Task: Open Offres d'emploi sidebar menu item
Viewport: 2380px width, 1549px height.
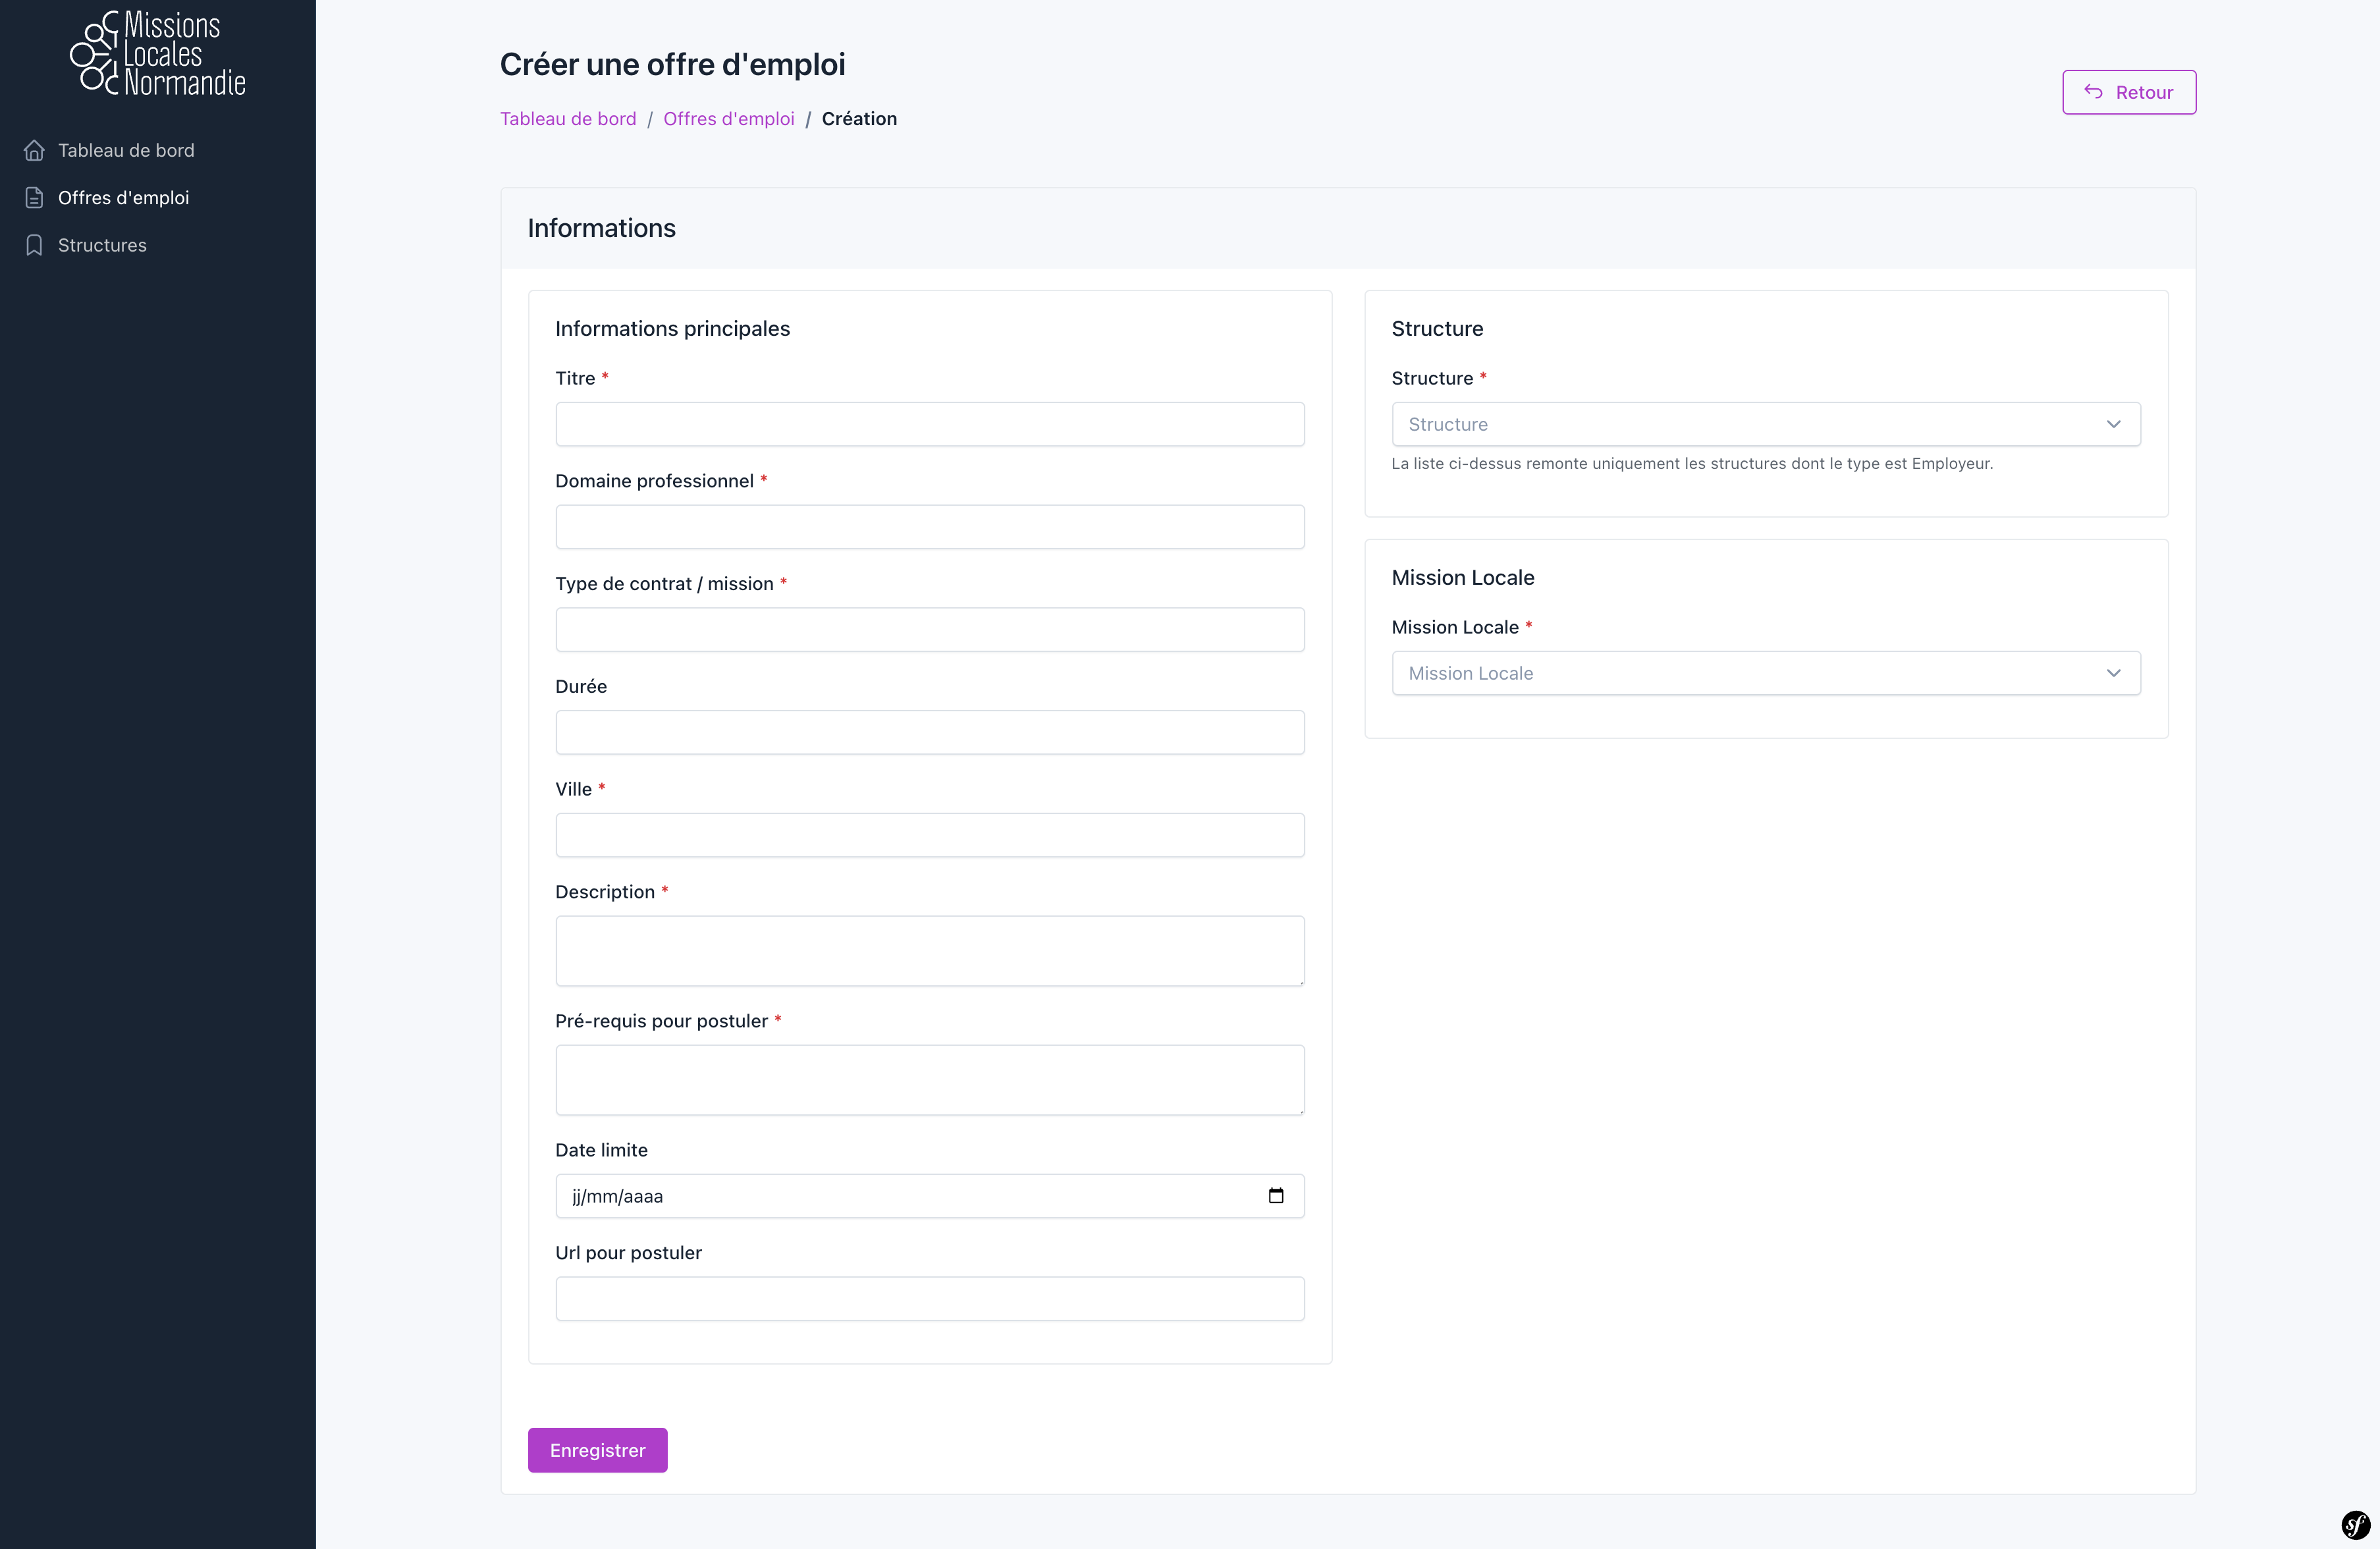Action: [x=123, y=198]
